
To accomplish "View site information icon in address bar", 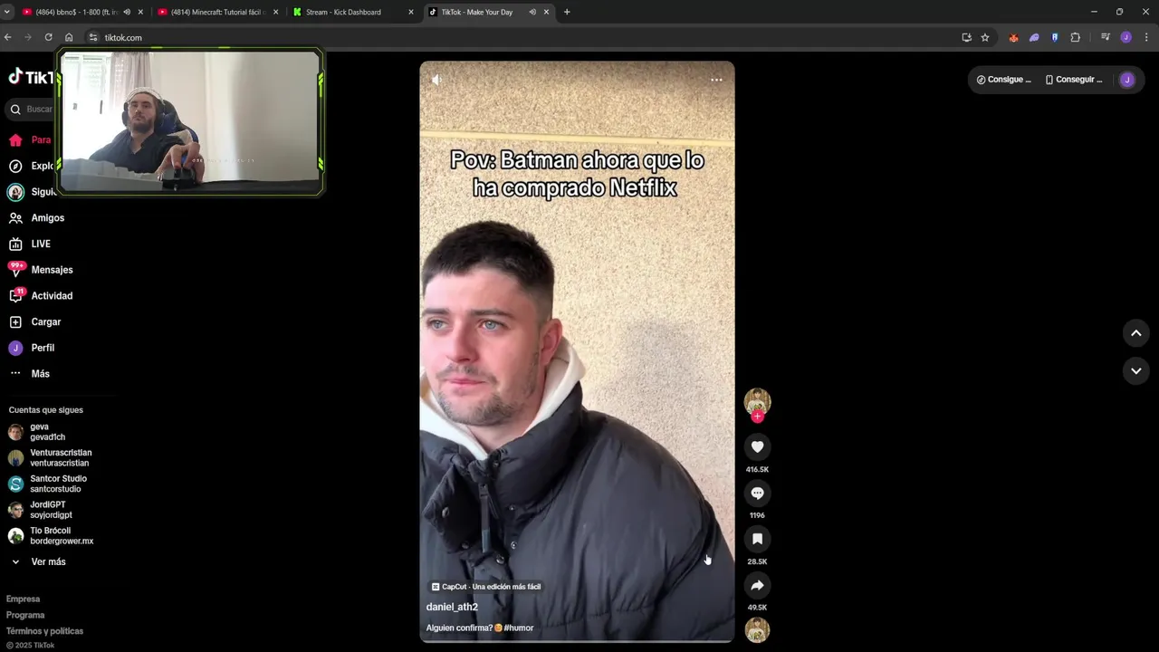I will click(92, 37).
